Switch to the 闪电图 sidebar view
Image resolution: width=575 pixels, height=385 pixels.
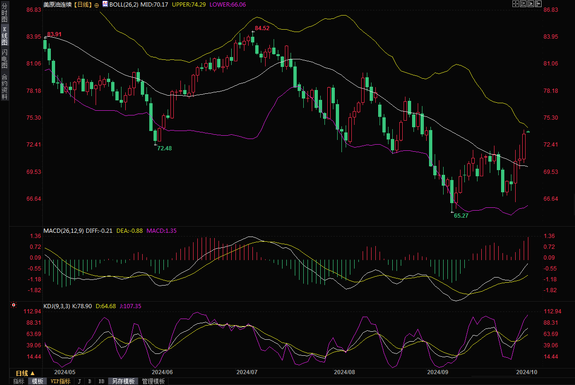[x=5, y=59]
